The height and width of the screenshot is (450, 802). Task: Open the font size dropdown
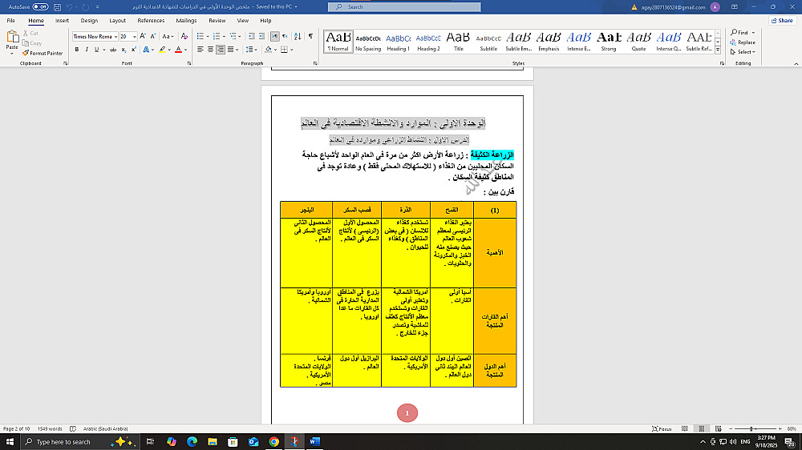pyautogui.click(x=135, y=37)
